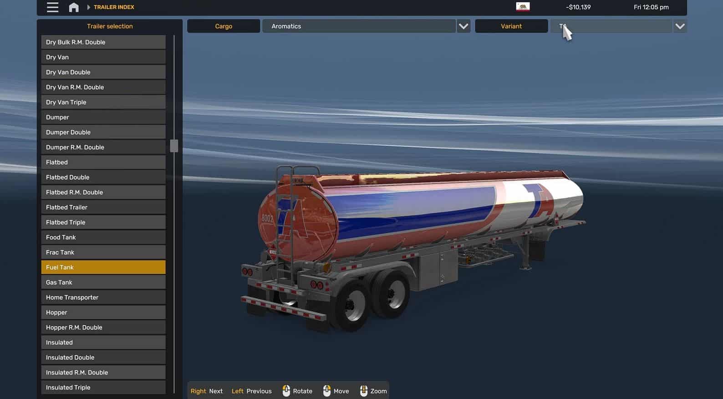Click Previous trailer hint button
This screenshot has height=399, width=723.
[x=251, y=391]
